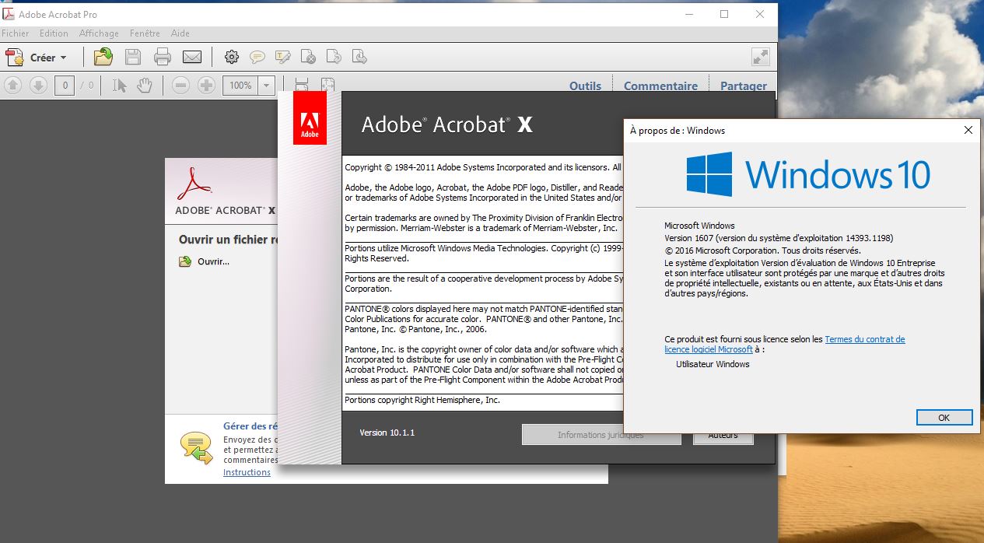Select the highlight text tool icon
This screenshot has height=543, width=984.
pyautogui.click(x=283, y=57)
